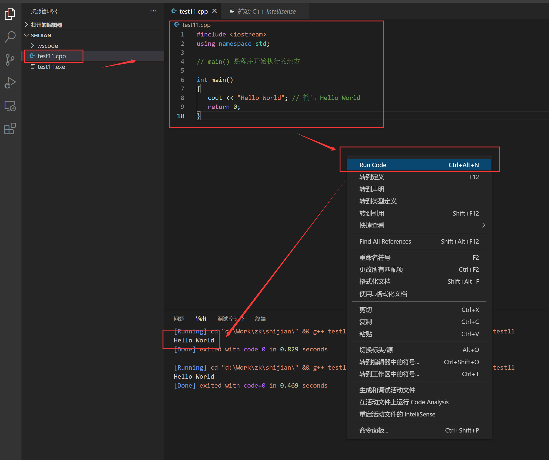Open 命令面板 from the context menu

tap(373, 430)
